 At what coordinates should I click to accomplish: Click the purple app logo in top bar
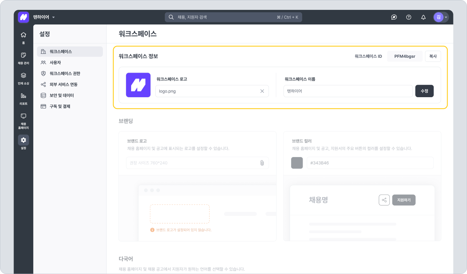(x=23, y=17)
